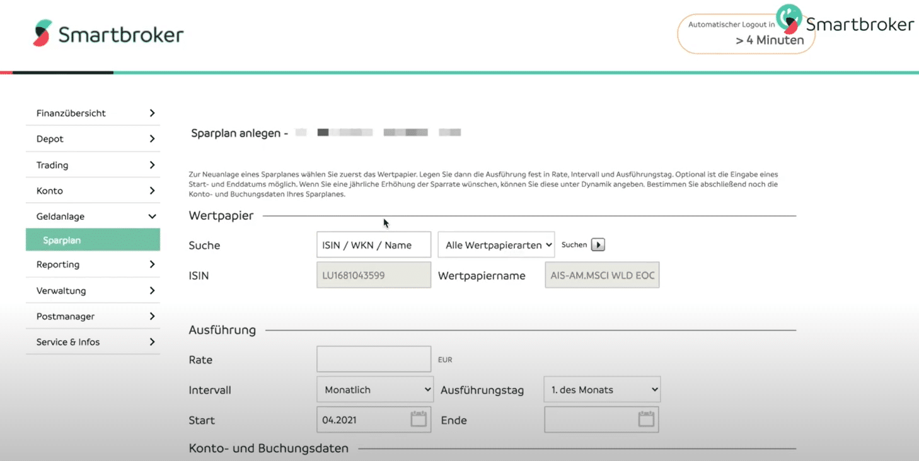Click the Suchen arrow button icon

[598, 245]
